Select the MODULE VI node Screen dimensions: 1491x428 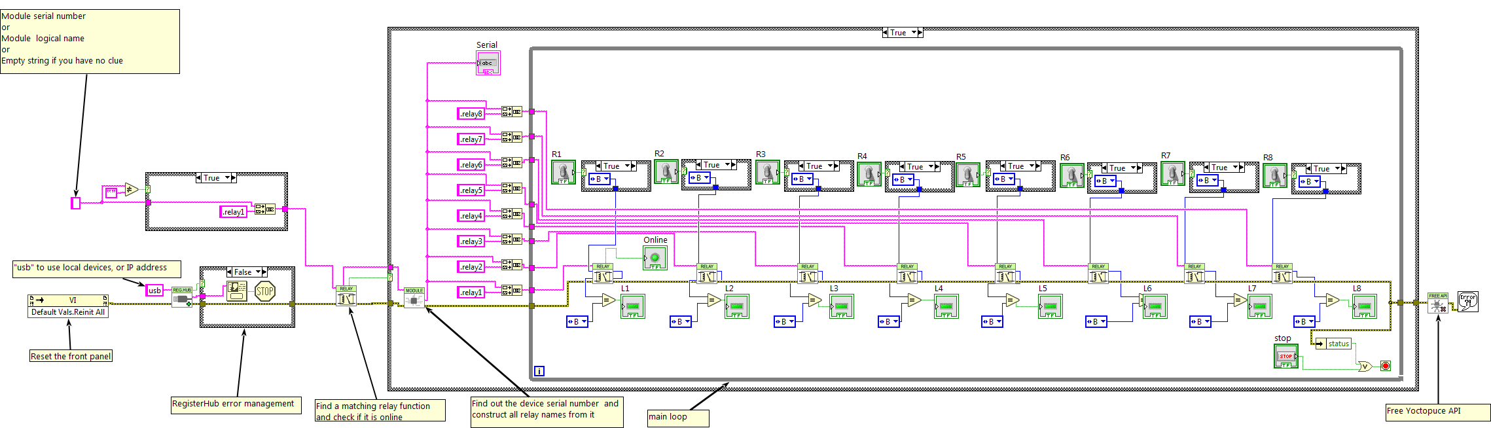pos(414,298)
